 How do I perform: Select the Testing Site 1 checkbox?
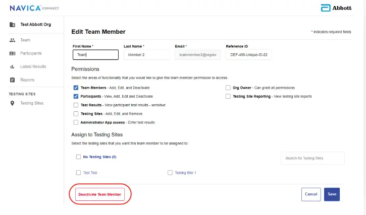[170, 173]
